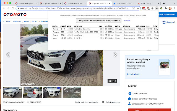The width and height of the screenshot is (177, 111).
Task: Click the Obserwuj star icon
Action: click(x=164, y=22)
